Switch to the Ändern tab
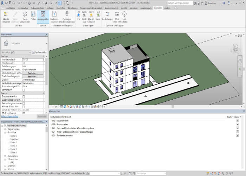246x176 pixels. pos(167,8)
